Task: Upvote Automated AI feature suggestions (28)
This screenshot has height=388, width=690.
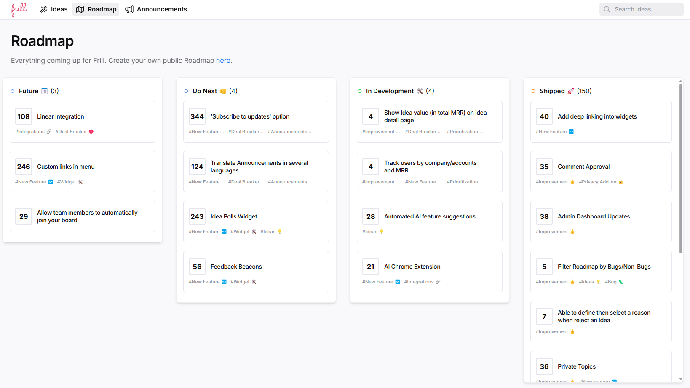Action: click(371, 217)
